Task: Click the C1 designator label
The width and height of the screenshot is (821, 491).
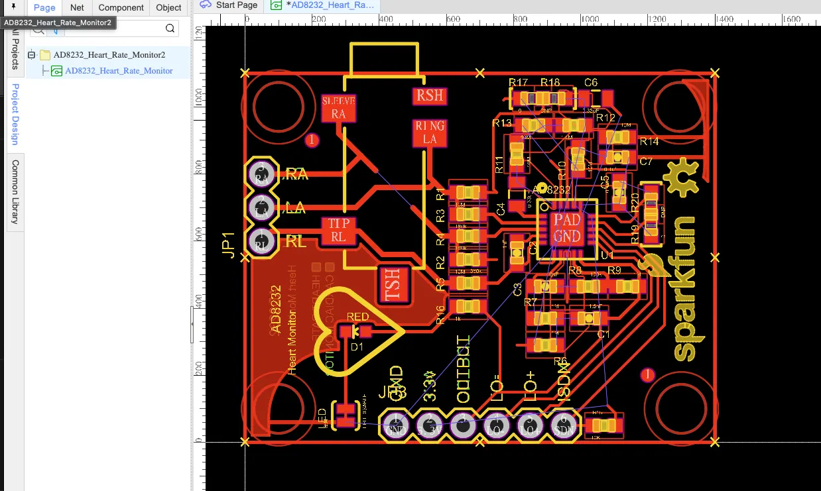Action: (603, 335)
